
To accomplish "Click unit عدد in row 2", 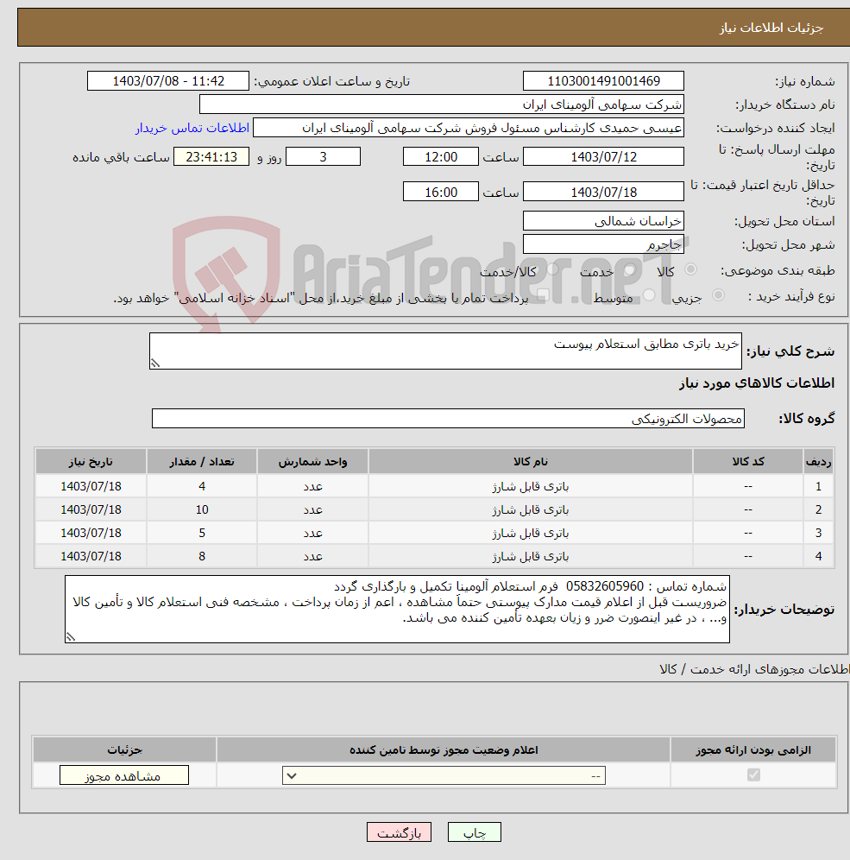I will (x=312, y=509).
